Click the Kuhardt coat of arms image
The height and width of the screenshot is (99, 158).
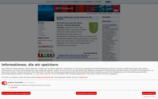click(x=93, y=28)
